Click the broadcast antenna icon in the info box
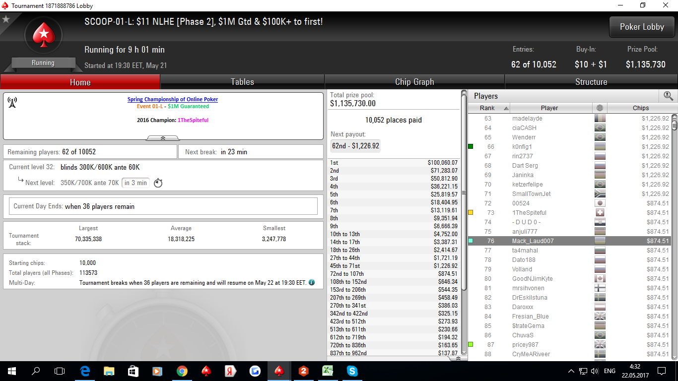This screenshot has height=381, width=678. click(x=12, y=102)
